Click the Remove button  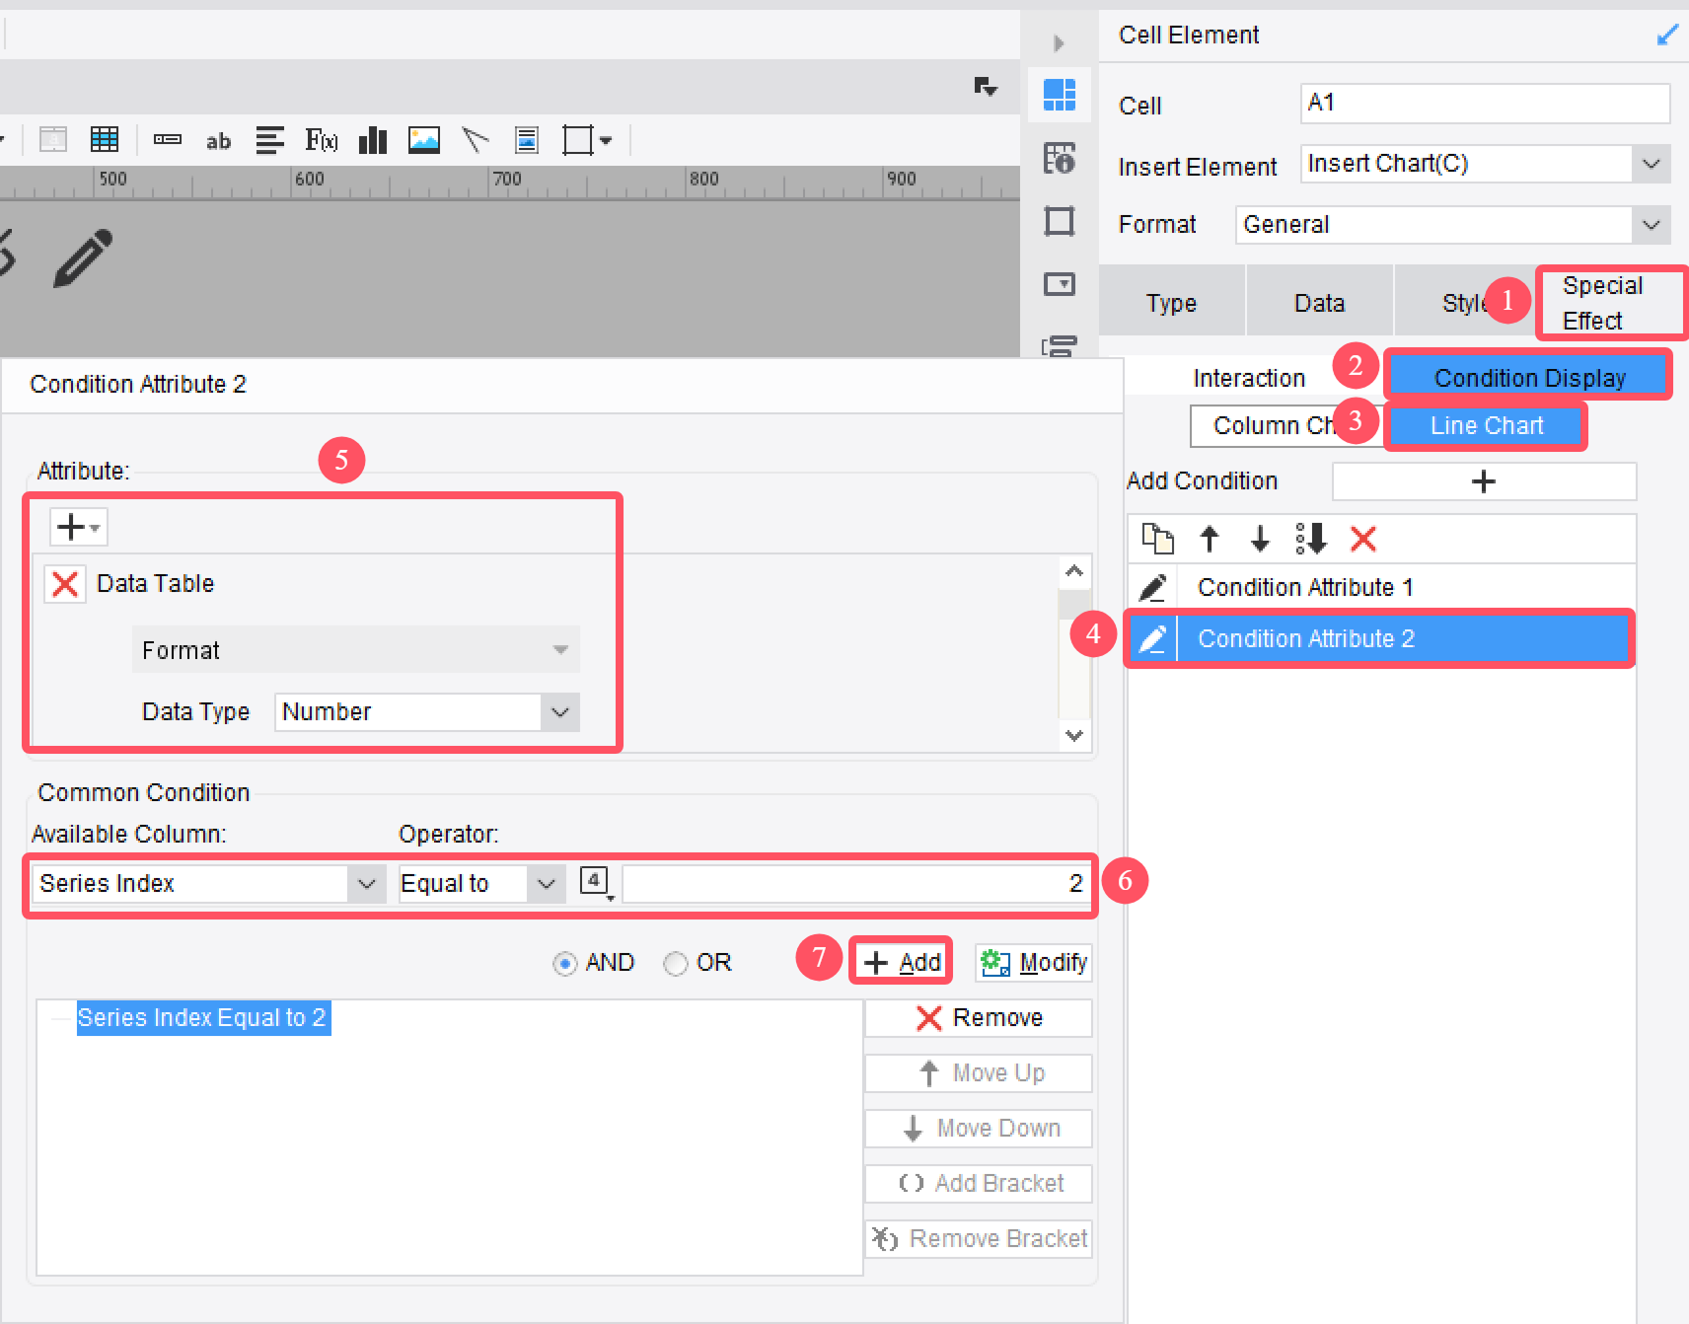coord(979,1018)
